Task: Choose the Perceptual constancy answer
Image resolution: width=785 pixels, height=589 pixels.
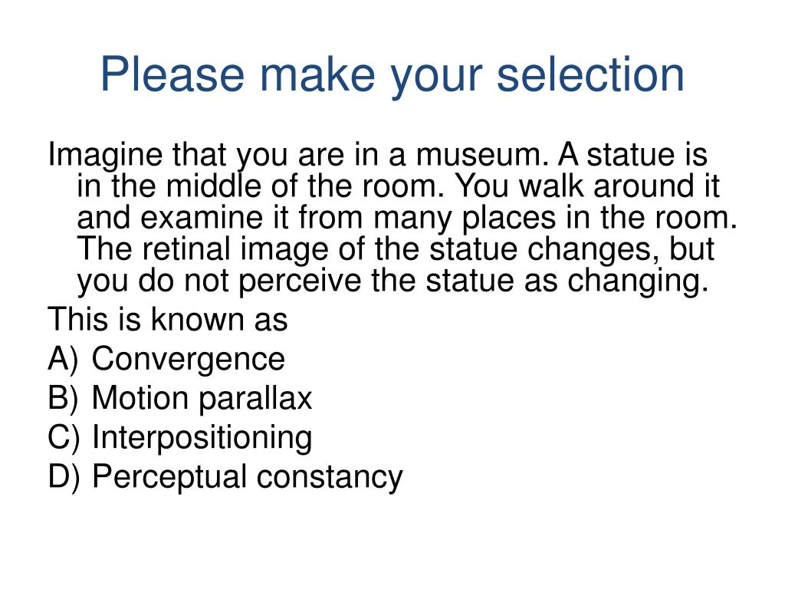Action: coord(248,477)
